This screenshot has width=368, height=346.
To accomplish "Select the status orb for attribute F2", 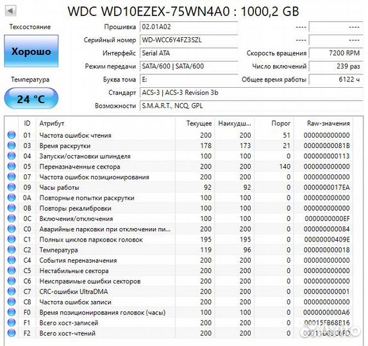I will 12,333.
